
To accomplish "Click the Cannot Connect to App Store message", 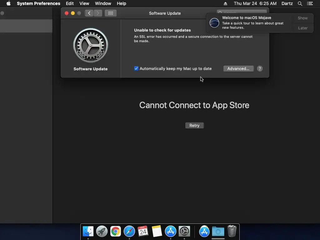I will point(194,105).
